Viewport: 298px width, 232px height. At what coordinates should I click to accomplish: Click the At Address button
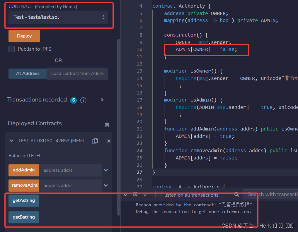pyautogui.click(x=28, y=73)
